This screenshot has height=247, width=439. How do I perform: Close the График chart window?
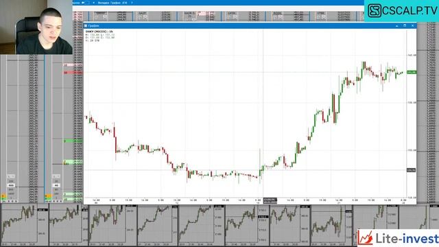413,26
